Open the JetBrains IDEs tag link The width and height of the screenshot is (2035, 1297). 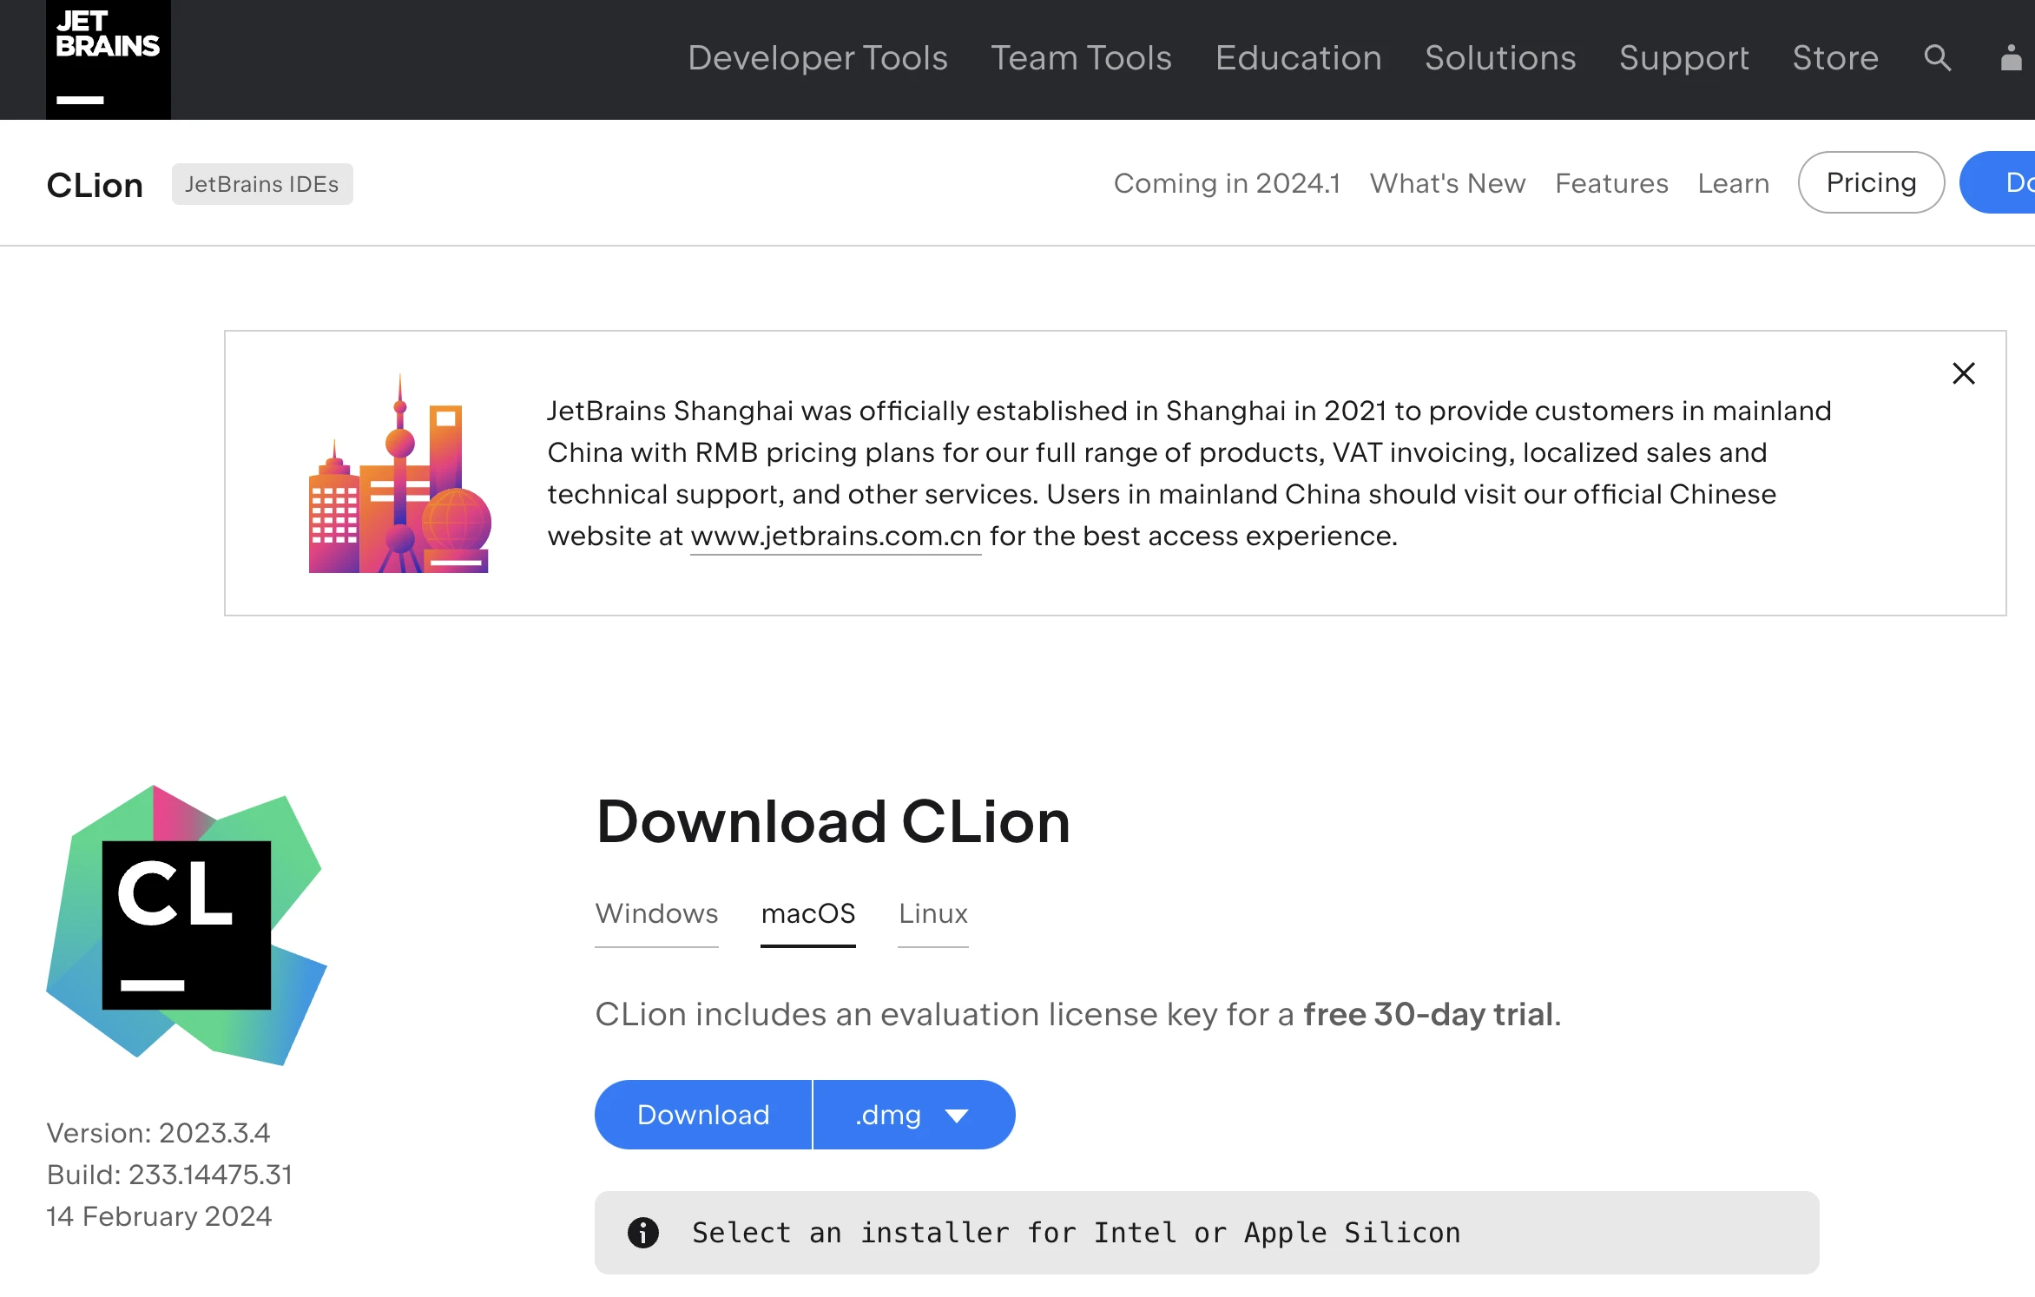[x=262, y=184]
